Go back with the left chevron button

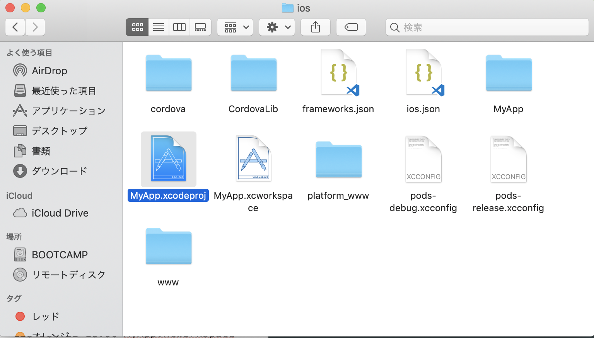(x=15, y=27)
